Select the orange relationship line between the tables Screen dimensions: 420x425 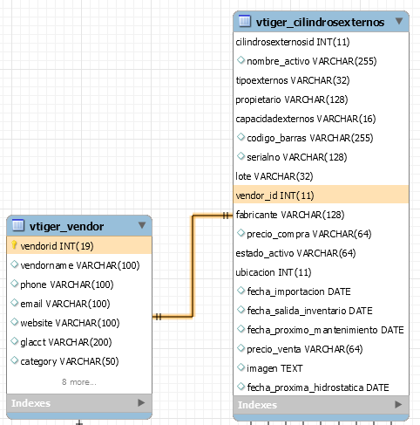(193, 266)
